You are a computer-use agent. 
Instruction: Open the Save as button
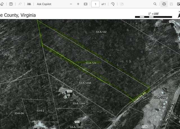[179, 4]
